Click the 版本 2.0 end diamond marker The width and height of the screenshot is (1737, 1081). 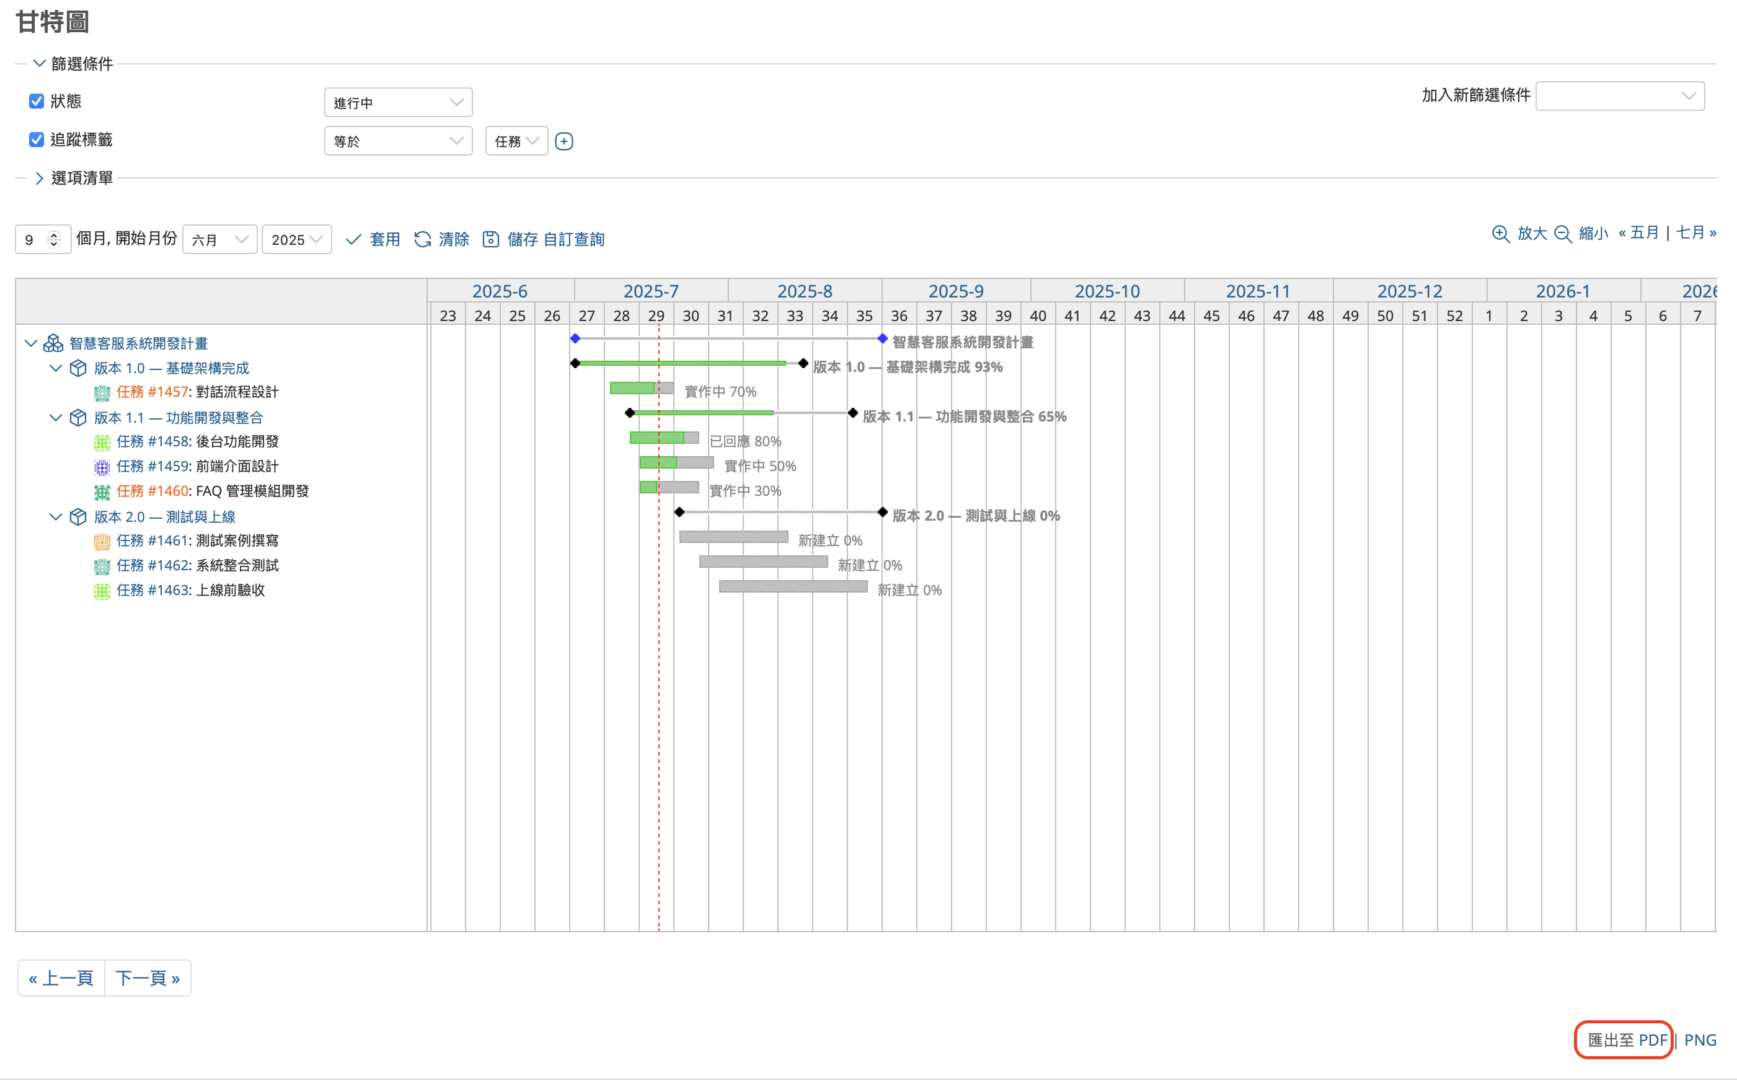[883, 512]
